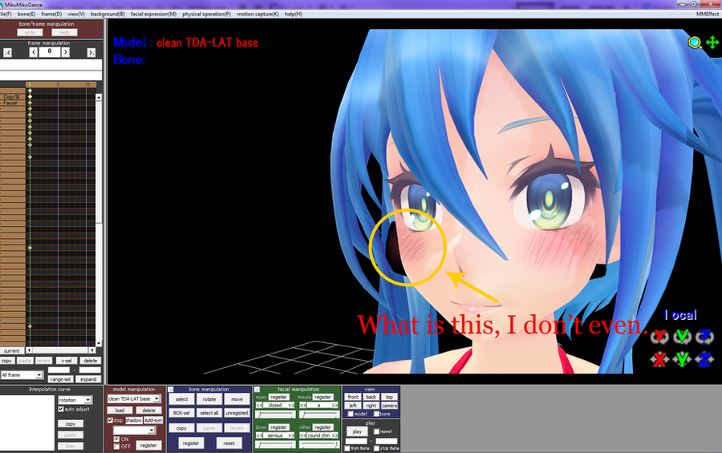Select next other morph with '>>' arrow

click(x=335, y=435)
